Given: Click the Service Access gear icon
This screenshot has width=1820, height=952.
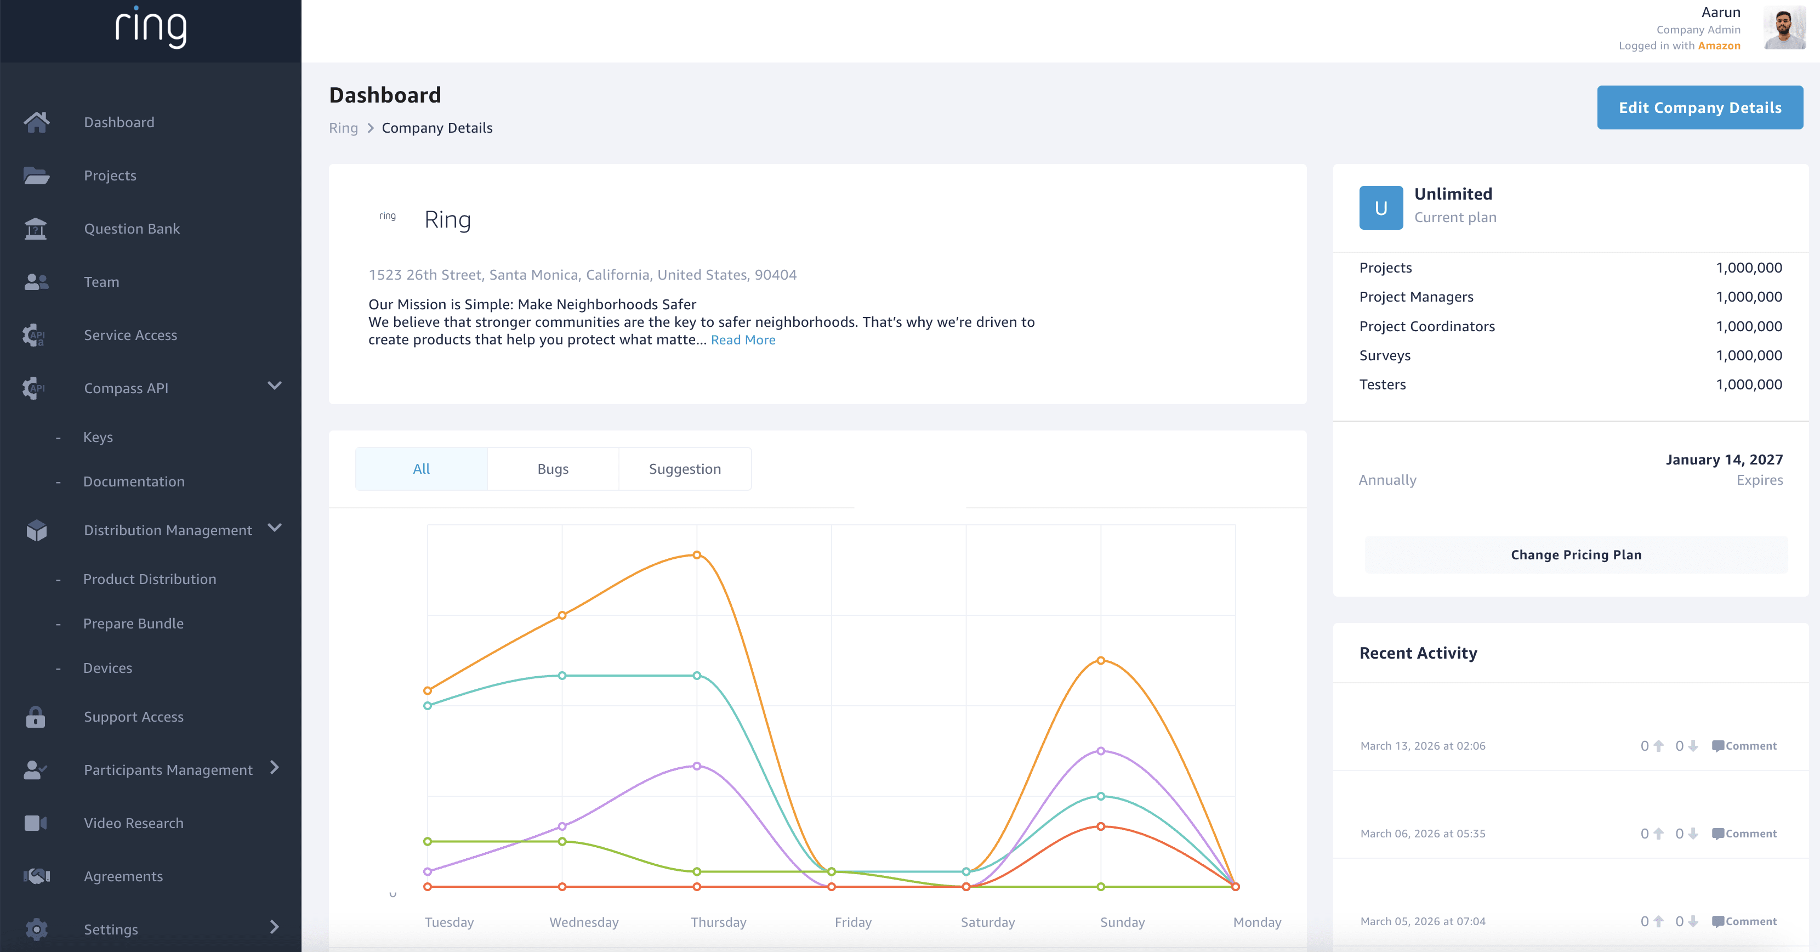Looking at the screenshot, I should (34, 335).
